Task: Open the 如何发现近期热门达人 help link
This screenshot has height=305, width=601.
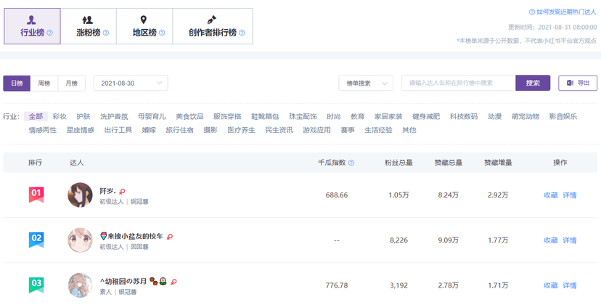Action: (x=563, y=12)
